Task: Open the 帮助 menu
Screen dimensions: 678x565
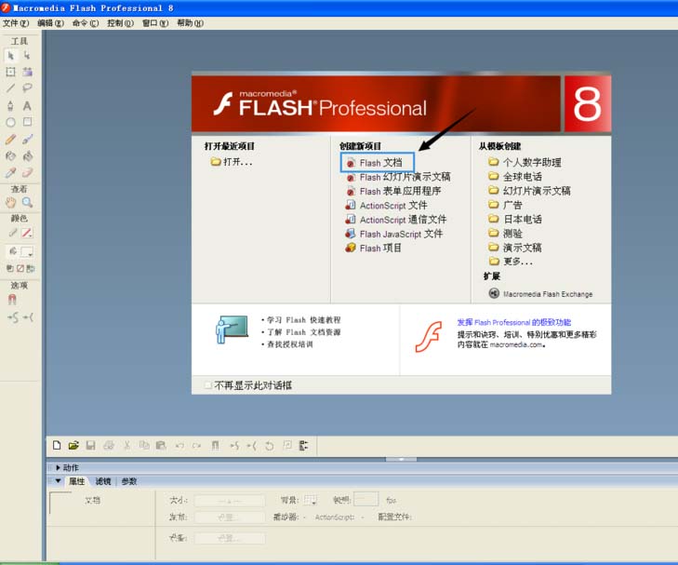Action: point(191,23)
